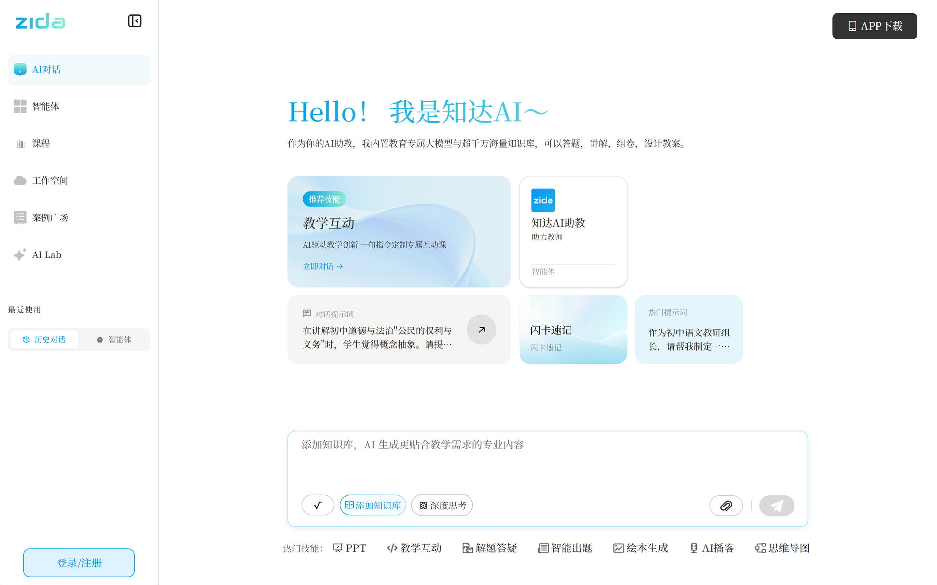Switch to the 智能体 tab under 最近使用
Screen dimensions: 937x585
[x=114, y=339]
